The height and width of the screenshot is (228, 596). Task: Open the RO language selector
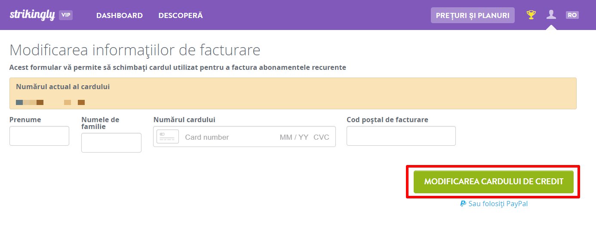(x=572, y=15)
